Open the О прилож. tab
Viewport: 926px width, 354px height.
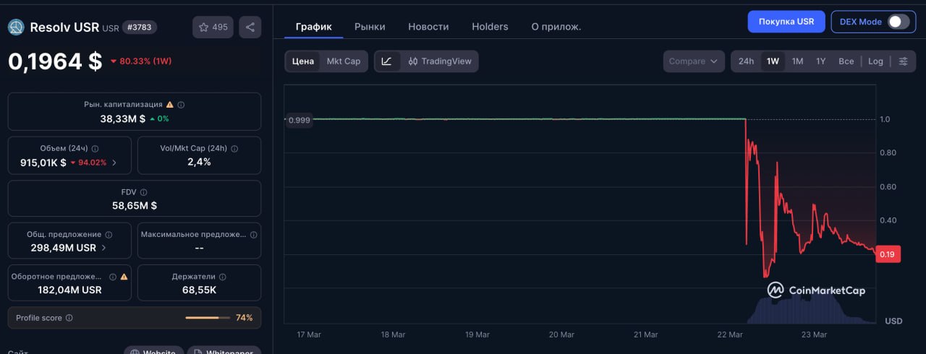click(556, 27)
